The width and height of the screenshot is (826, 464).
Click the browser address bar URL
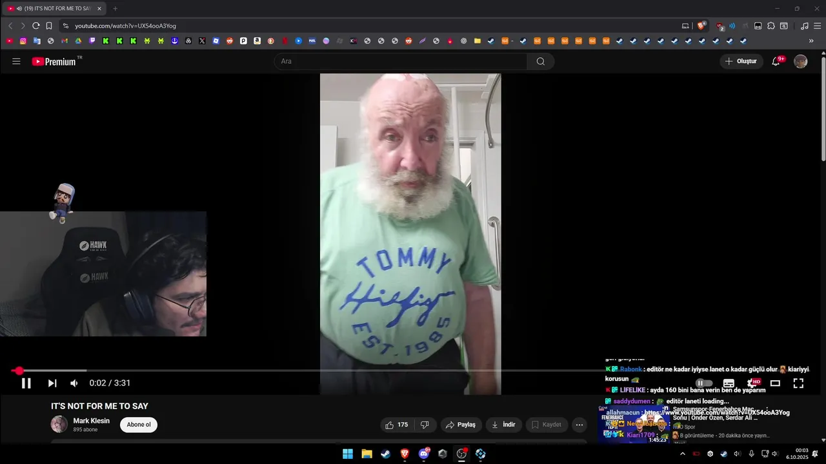125,26
